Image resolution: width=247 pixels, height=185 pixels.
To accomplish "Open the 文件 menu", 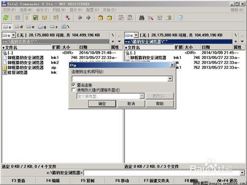I will coord(9,10).
